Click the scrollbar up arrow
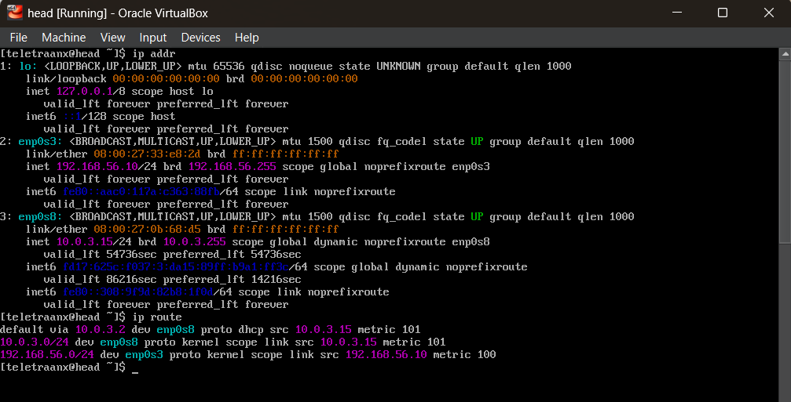The height and width of the screenshot is (402, 791). coord(785,53)
